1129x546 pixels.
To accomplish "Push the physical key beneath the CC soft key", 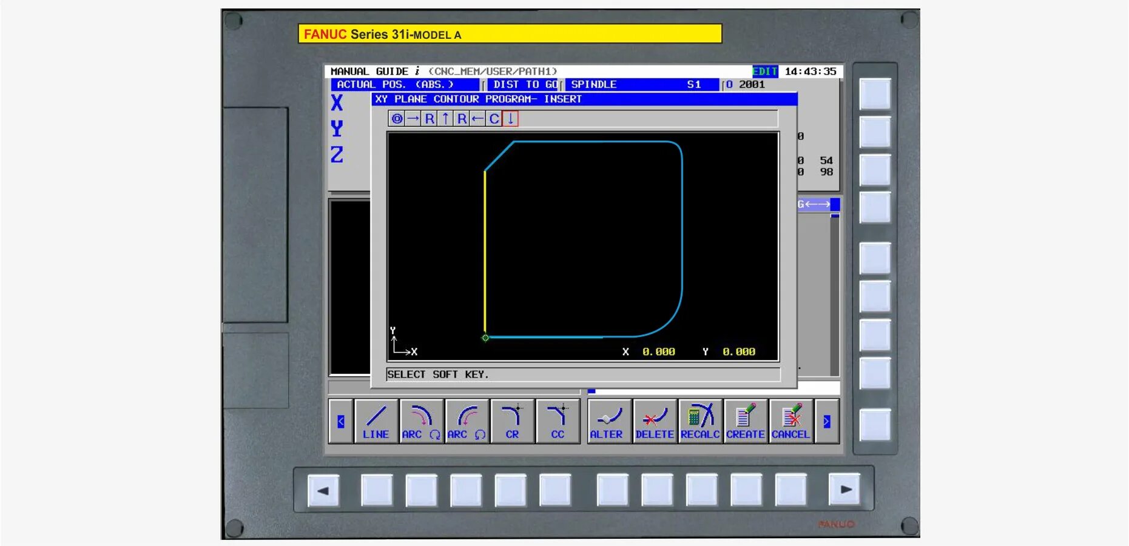I will click(555, 490).
